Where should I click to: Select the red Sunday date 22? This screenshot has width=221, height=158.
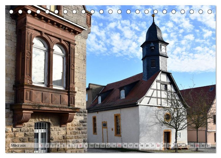(158, 145)
